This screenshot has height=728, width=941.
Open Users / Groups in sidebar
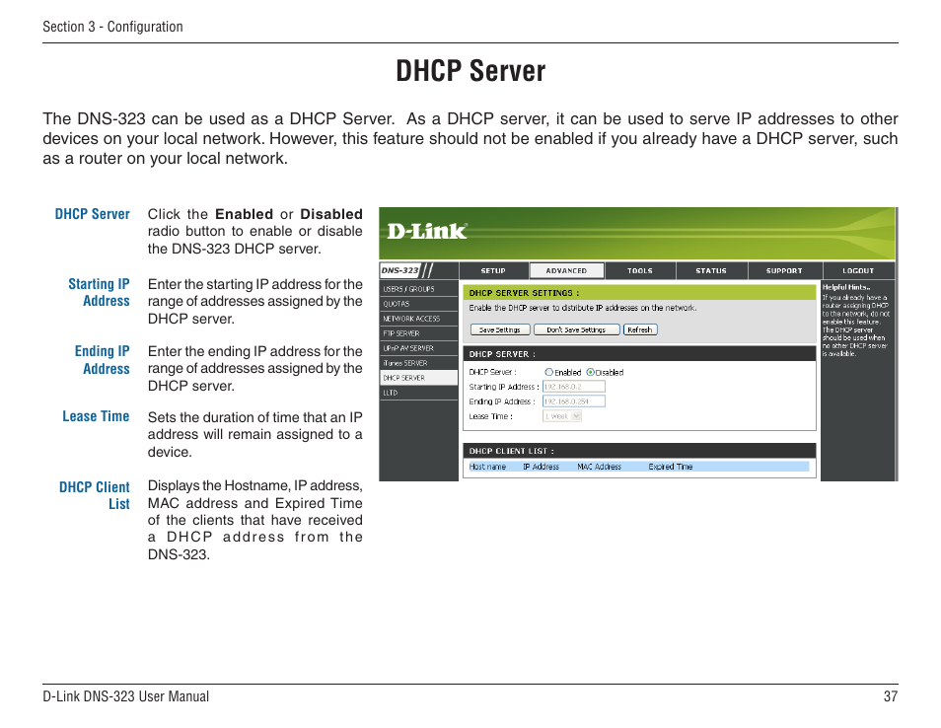coord(419,289)
